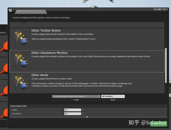The height and width of the screenshot is (130, 171).
Task: Click the Unreal Engine logo icon
Action: (x=10, y=10)
